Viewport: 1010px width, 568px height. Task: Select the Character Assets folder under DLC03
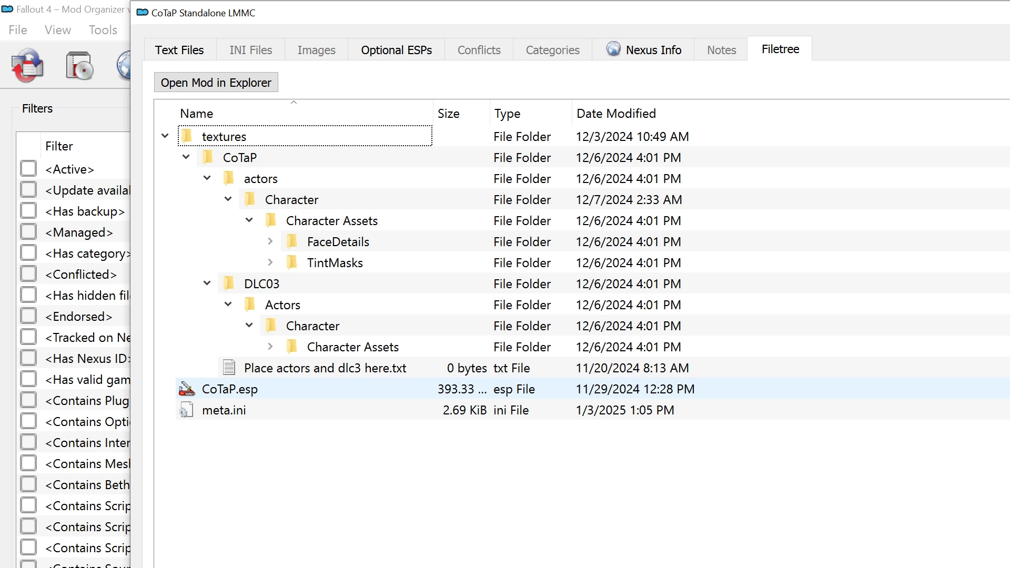(352, 347)
